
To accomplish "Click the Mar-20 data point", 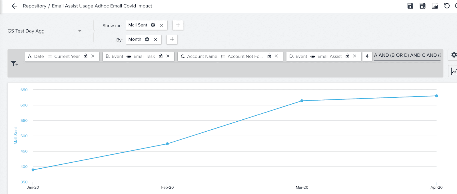I will click(x=302, y=101).
